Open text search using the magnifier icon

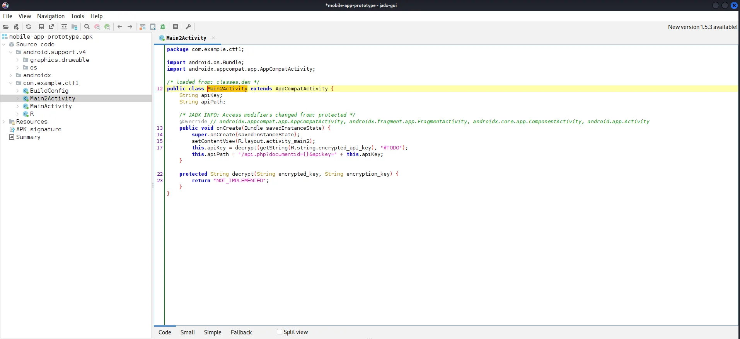87,27
